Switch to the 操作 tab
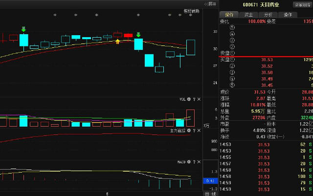The height and width of the screenshot is (196, 313). coord(288,15)
